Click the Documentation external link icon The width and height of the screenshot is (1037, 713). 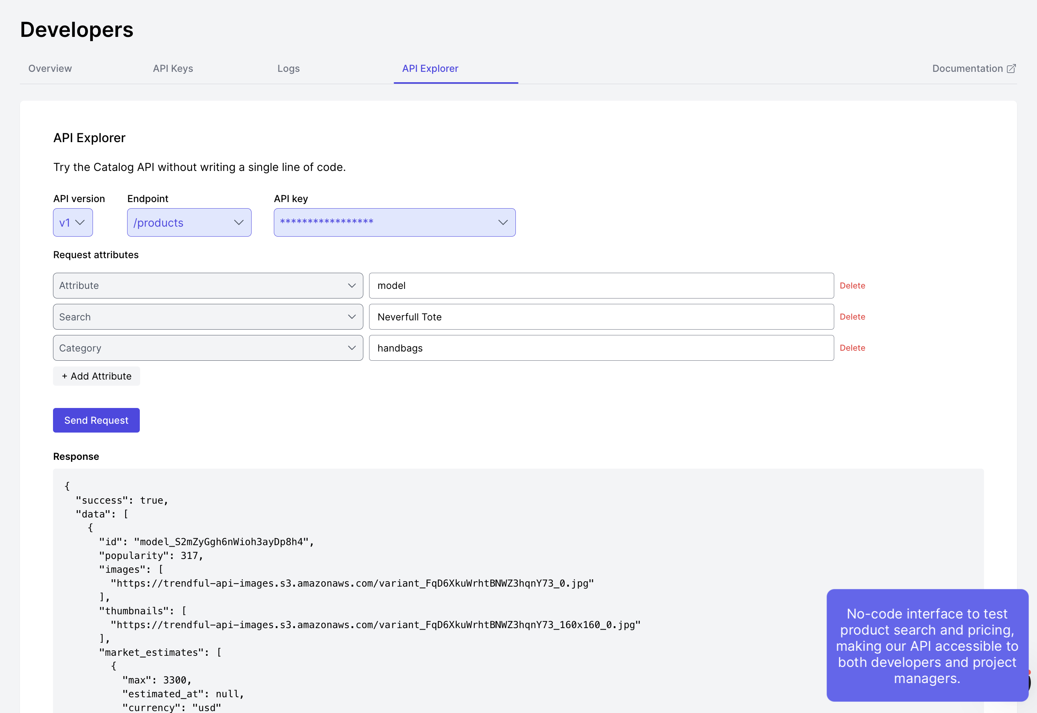tap(1011, 68)
